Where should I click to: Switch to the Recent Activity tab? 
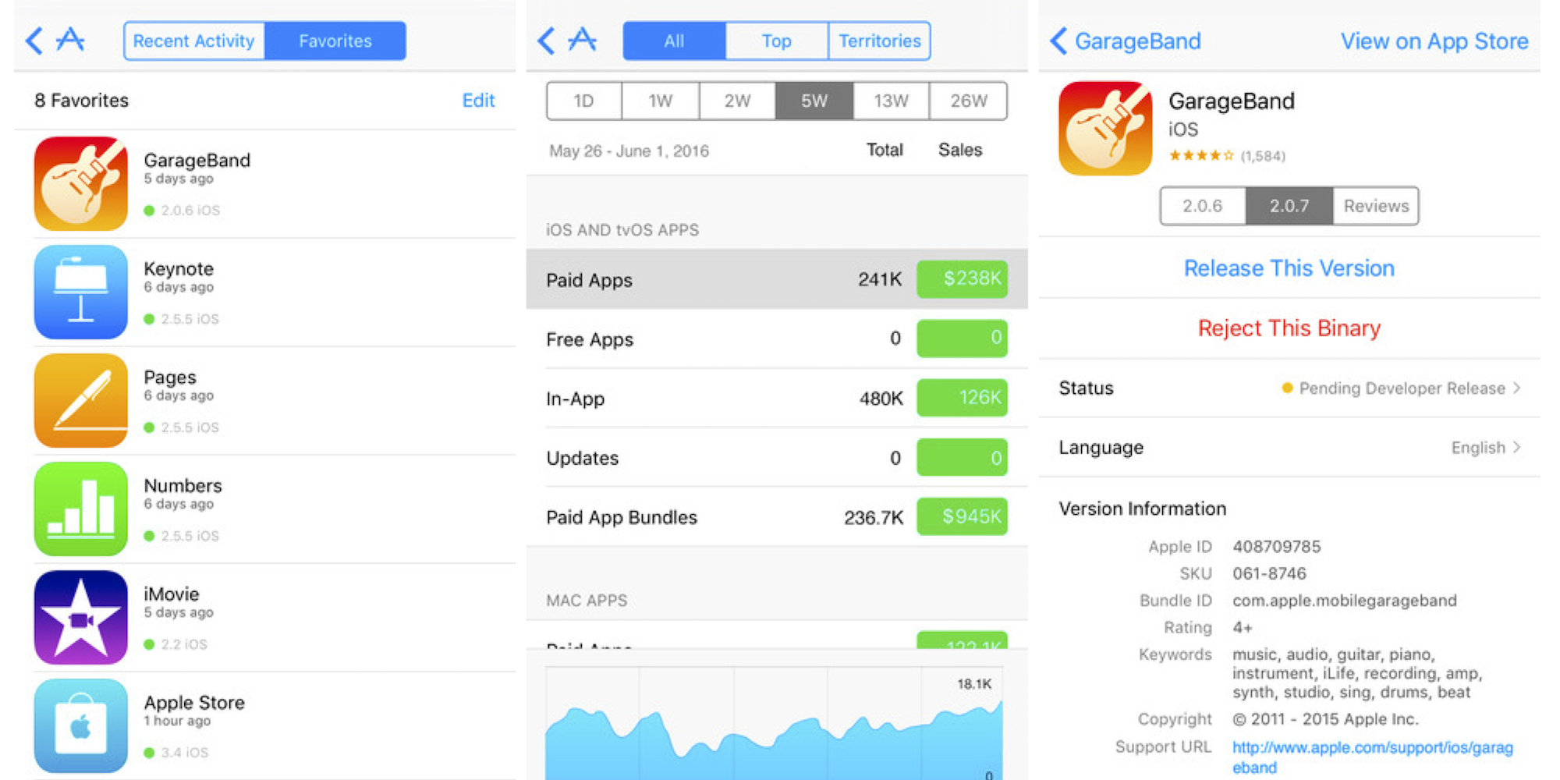tap(193, 41)
